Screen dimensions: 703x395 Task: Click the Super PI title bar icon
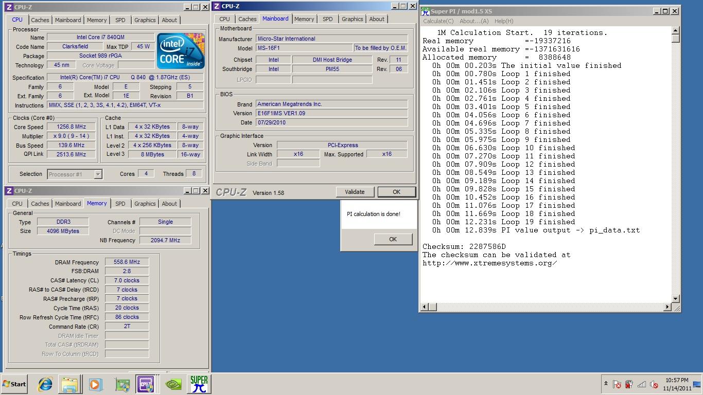click(425, 11)
